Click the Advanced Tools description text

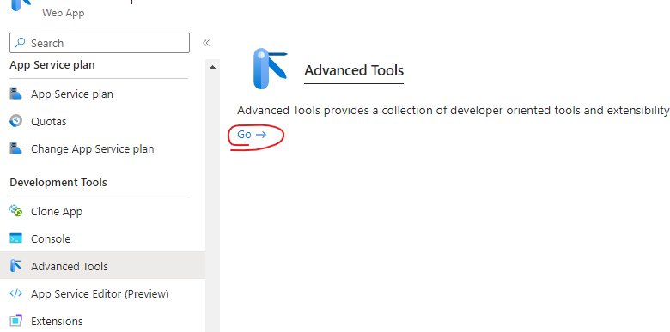[x=454, y=110]
